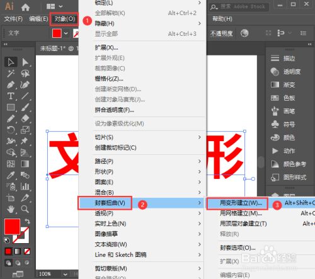
Task: Set paint mode to None
Action: (x=27, y=251)
